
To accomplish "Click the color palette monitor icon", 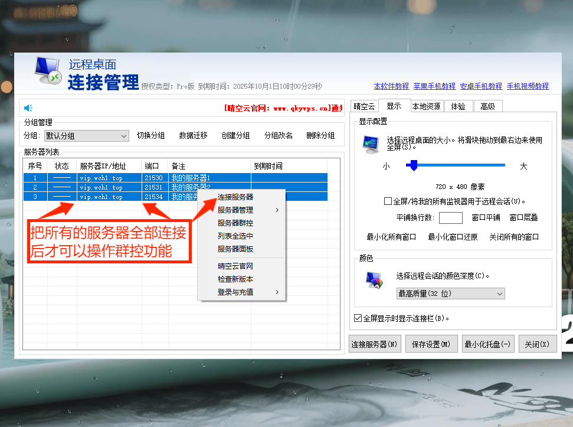I will 374,279.
